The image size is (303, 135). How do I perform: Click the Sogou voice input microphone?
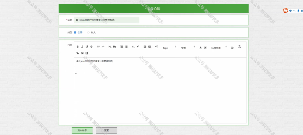[298, 11]
